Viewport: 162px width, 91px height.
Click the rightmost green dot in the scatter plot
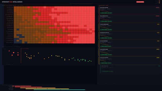91,61
